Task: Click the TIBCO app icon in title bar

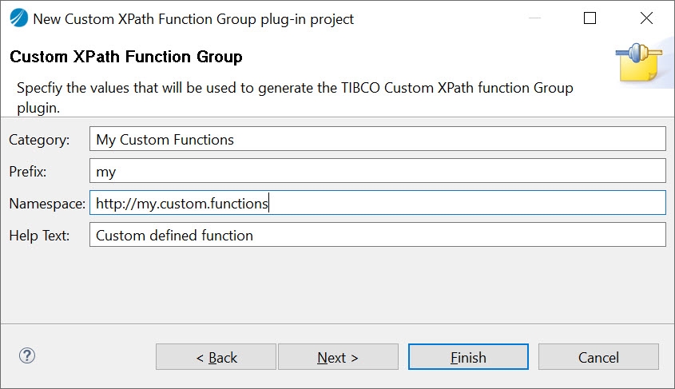Action: tap(18, 18)
